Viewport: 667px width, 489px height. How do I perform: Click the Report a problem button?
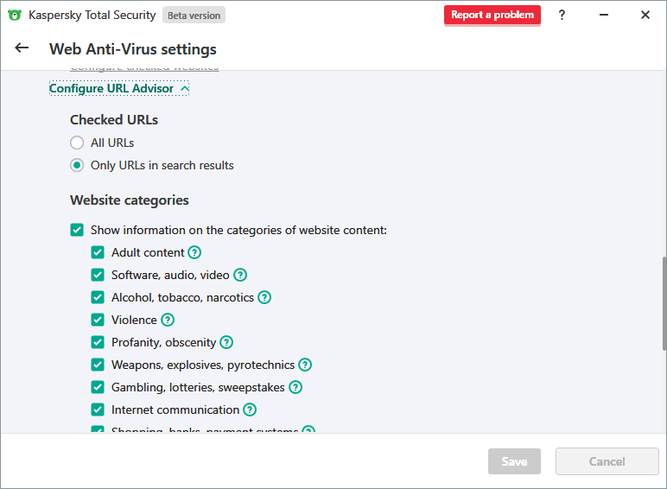(x=492, y=15)
